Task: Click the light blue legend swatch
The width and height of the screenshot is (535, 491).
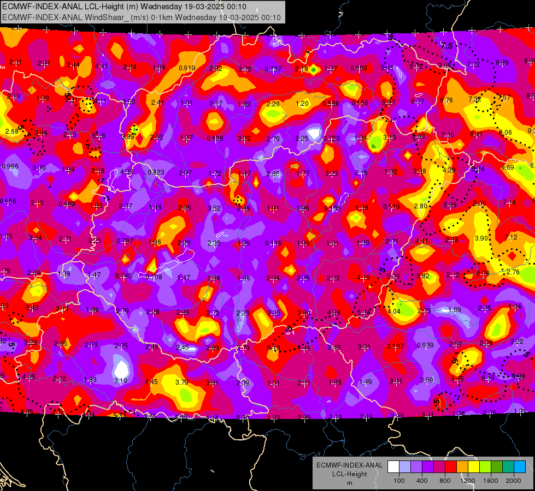Action: click(405, 467)
